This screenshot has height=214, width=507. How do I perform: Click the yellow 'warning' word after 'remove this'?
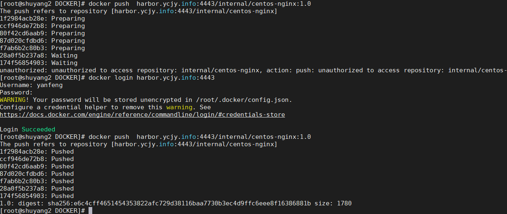click(179, 107)
